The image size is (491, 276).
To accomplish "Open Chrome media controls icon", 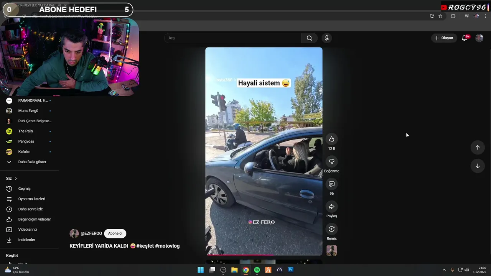I will point(467,16).
